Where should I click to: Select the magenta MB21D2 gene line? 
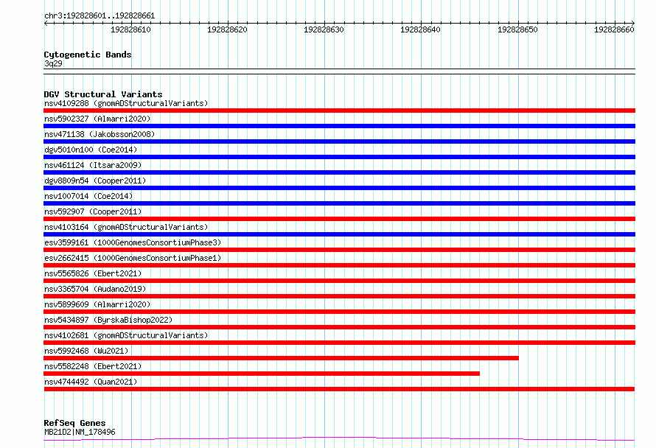tap(339, 439)
